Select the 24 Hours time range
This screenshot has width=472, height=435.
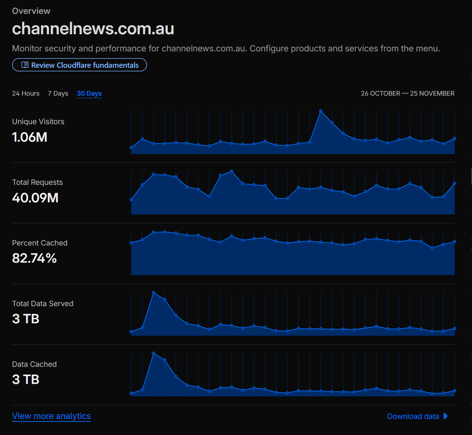coord(26,93)
